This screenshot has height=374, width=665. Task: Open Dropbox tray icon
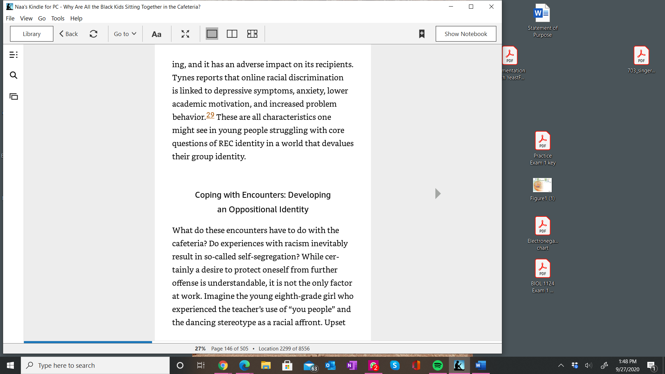575,365
